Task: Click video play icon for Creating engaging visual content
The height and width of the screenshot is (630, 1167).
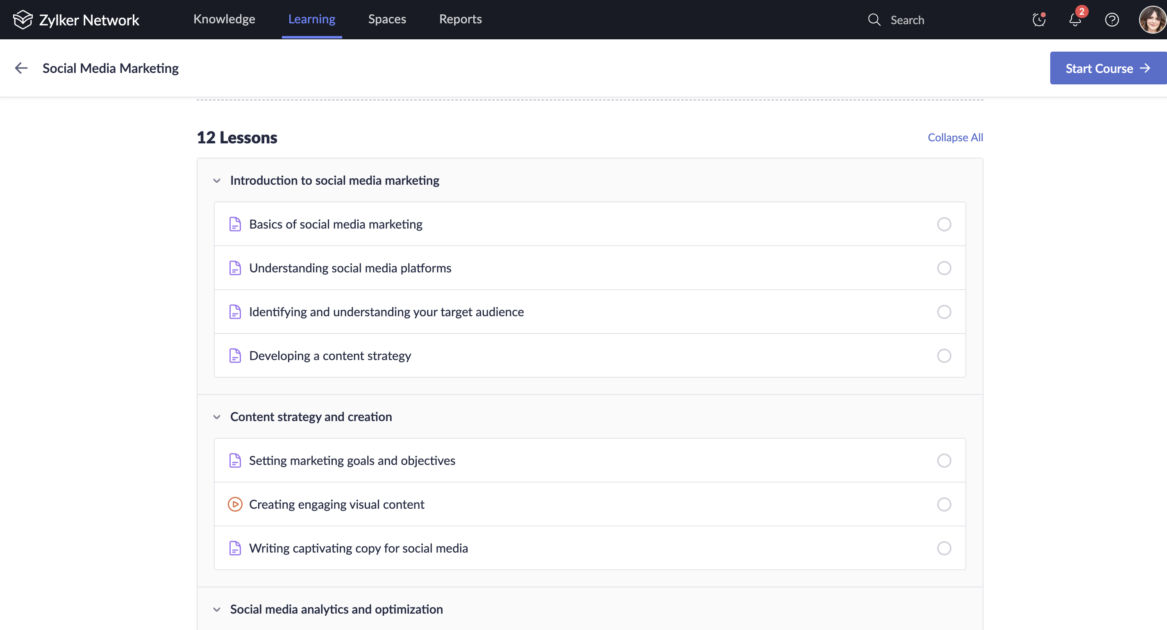Action: [235, 504]
